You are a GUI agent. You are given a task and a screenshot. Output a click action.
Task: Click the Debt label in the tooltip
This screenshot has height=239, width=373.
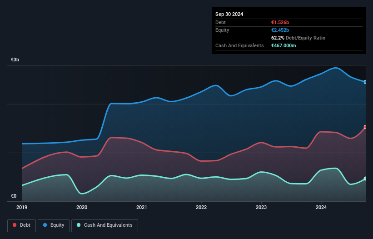pos(220,22)
